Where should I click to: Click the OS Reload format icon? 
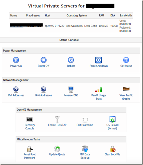point(112,119)
